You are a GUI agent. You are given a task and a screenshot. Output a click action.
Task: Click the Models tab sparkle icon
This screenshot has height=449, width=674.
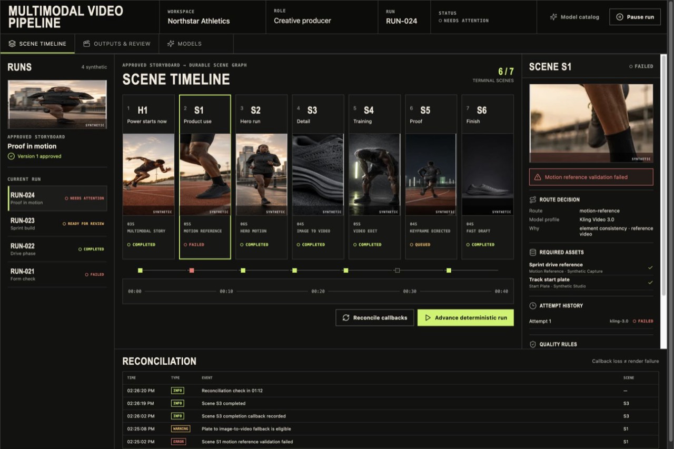click(x=171, y=44)
